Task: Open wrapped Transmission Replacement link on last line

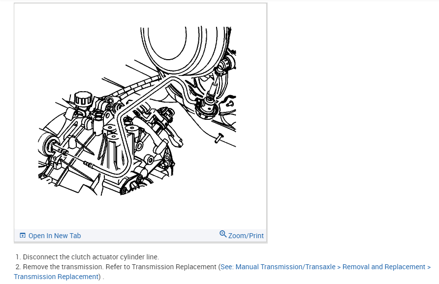Action: tap(56, 277)
